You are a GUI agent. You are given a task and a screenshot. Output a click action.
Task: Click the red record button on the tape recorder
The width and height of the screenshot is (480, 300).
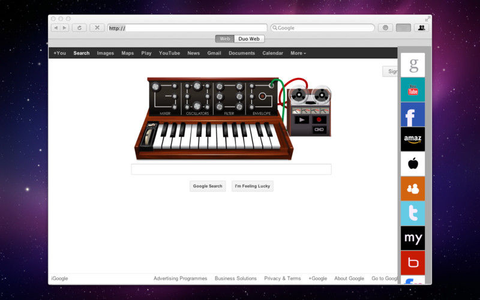pos(319,119)
